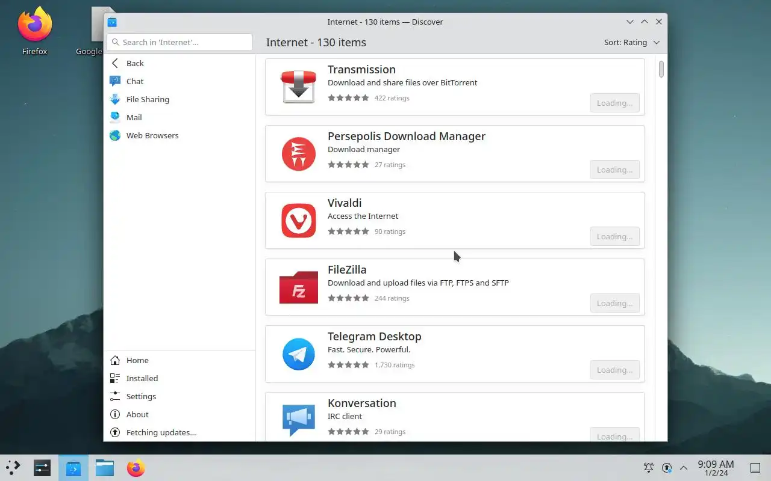The image size is (771, 481).
Task: Go to the Chat category
Action: tap(179, 81)
